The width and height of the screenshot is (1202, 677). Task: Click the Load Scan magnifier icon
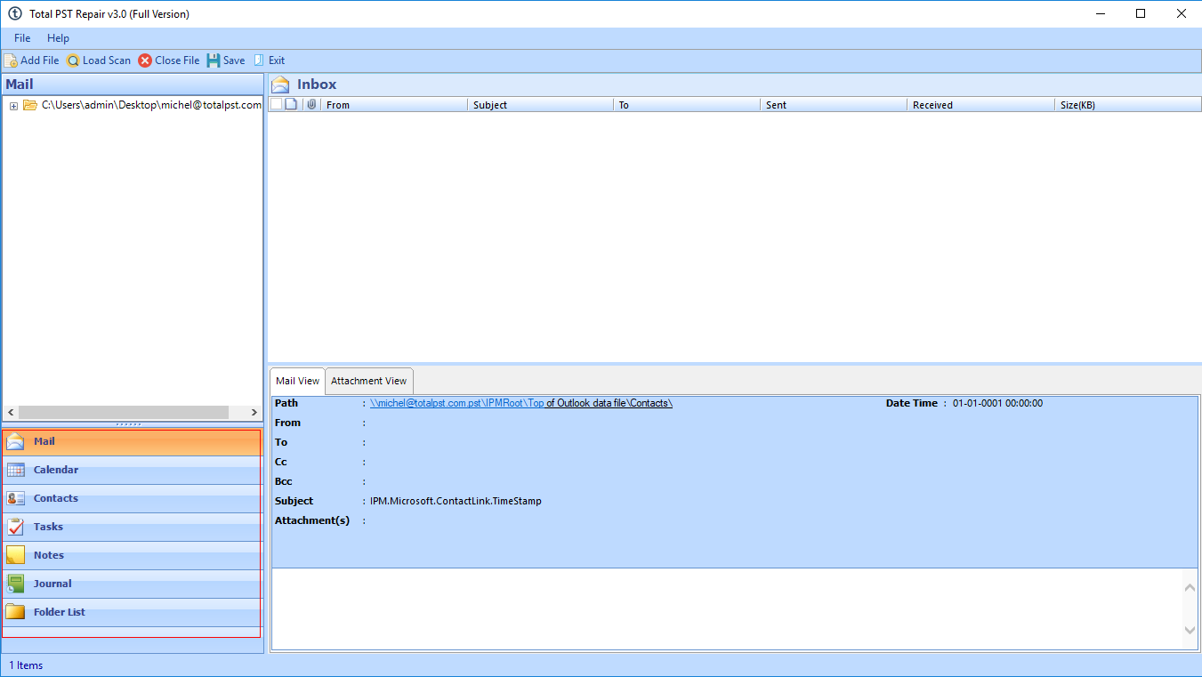[73, 60]
